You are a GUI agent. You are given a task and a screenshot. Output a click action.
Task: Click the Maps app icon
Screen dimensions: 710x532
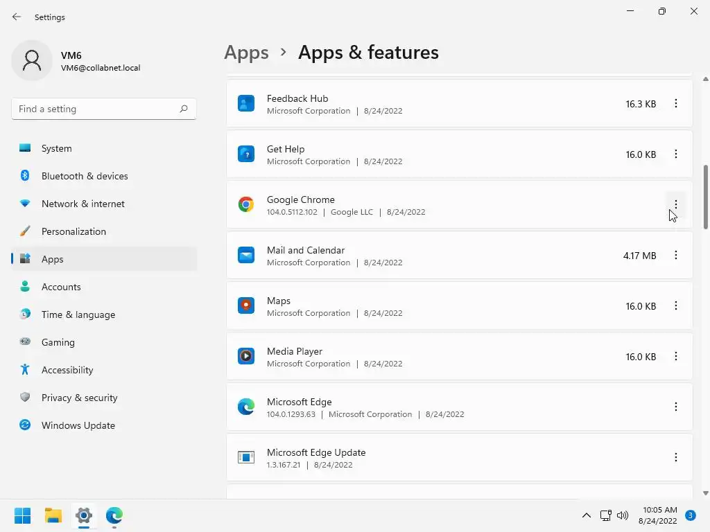(x=246, y=305)
